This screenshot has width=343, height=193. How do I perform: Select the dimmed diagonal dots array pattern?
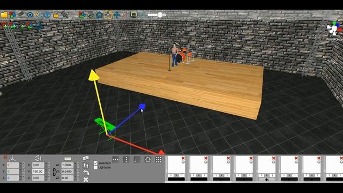coord(137,160)
